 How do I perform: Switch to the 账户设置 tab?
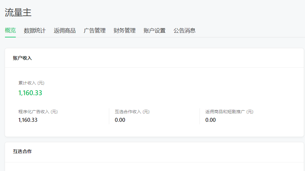tap(154, 31)
